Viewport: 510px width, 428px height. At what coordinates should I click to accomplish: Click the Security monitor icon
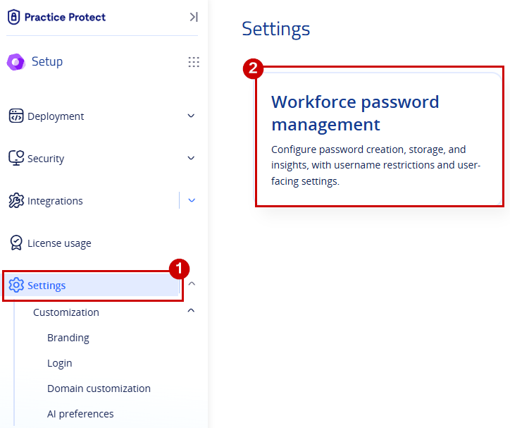pos(16,158)
